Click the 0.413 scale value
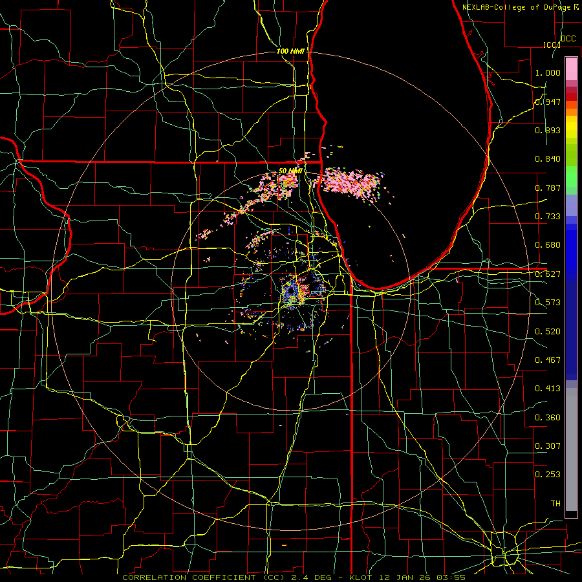 point(548,389)
